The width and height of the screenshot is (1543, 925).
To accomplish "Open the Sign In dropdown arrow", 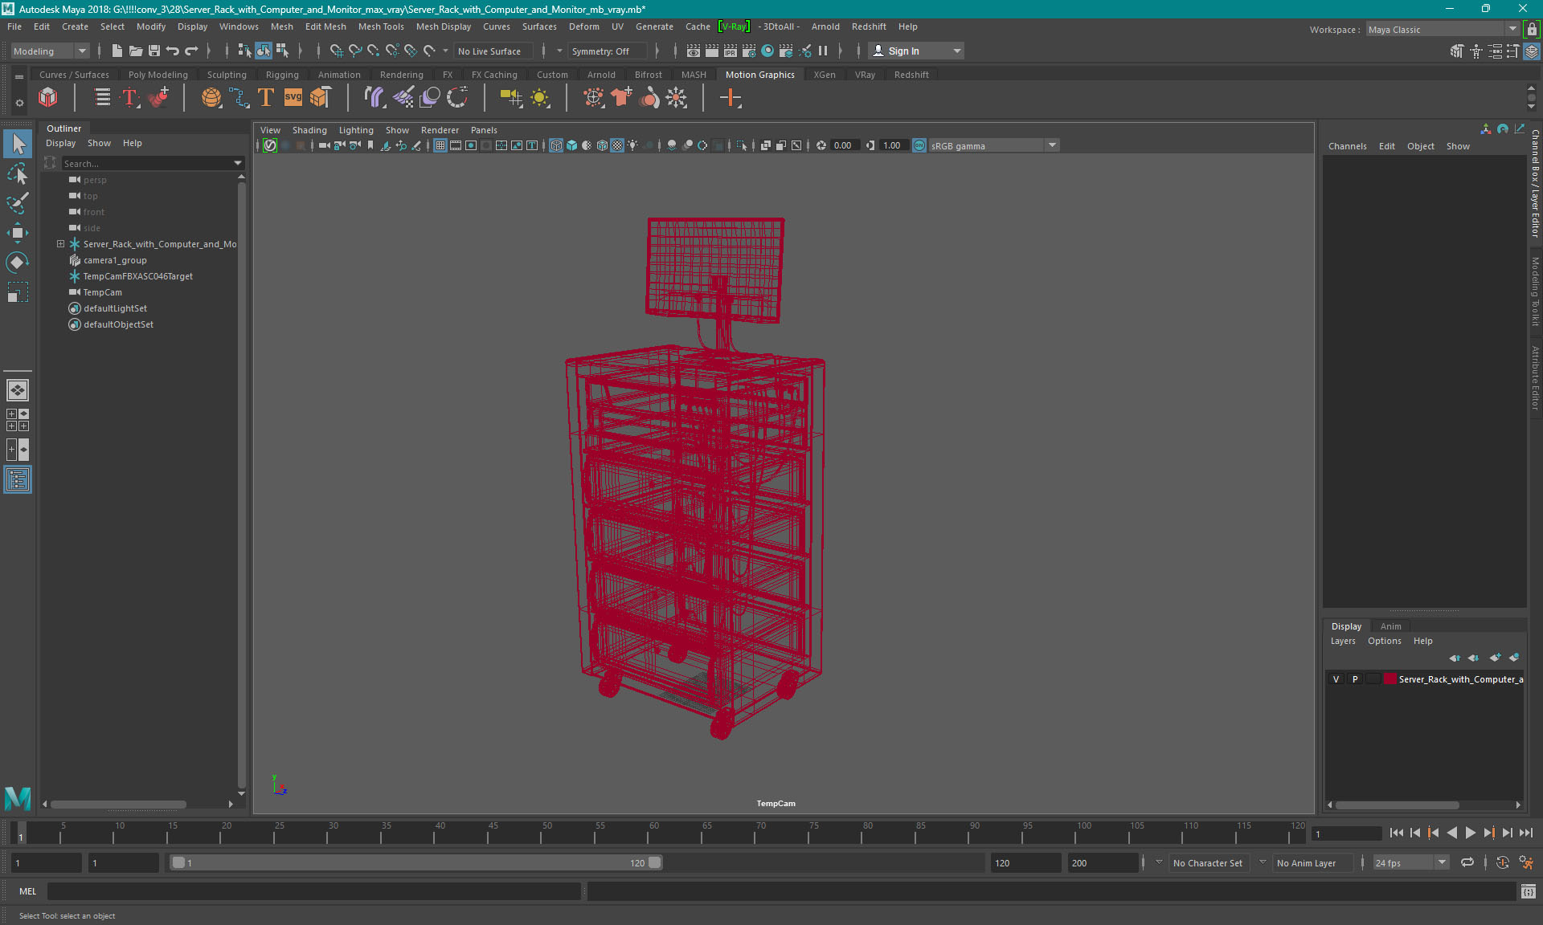I will click(956, 51).
